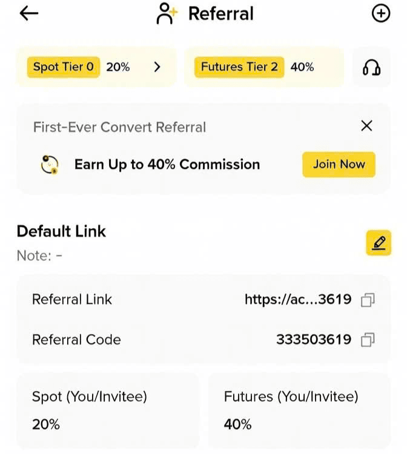Open the Futures Tier 2 badge

239,67
